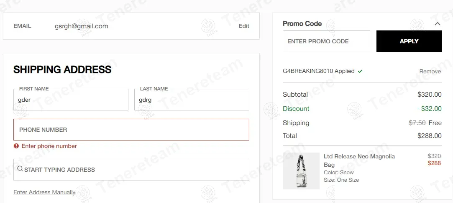The image size is (453, 203).
Task: Select the gsrgh@gmail.com email text
Action: pyautogui.click(x=81, y=26)
